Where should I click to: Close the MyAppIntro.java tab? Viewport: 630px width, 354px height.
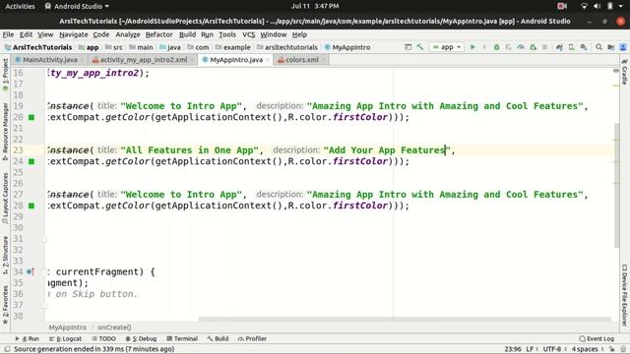(268, 60)
